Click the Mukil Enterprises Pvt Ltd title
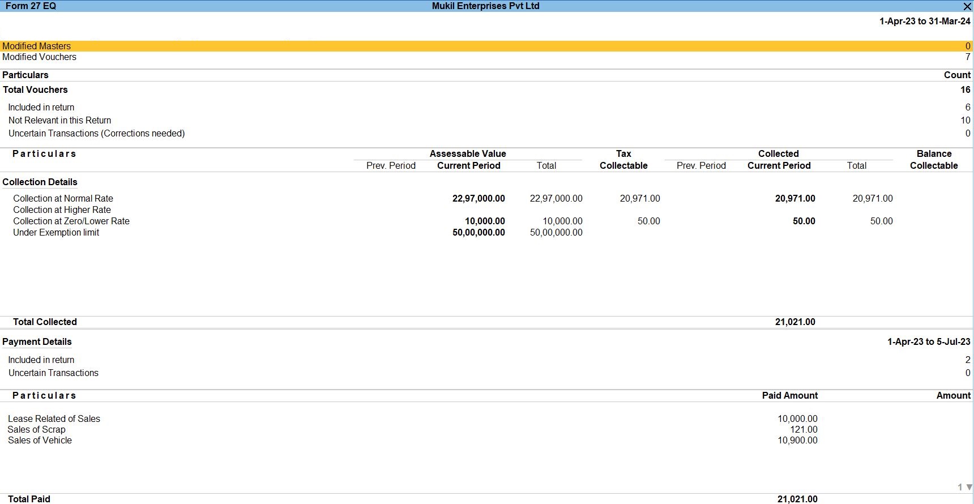974x504 pixels. coord(485,6)
